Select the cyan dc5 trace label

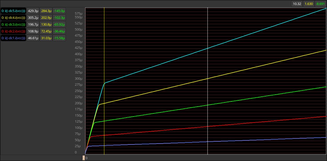pos(13,11)
